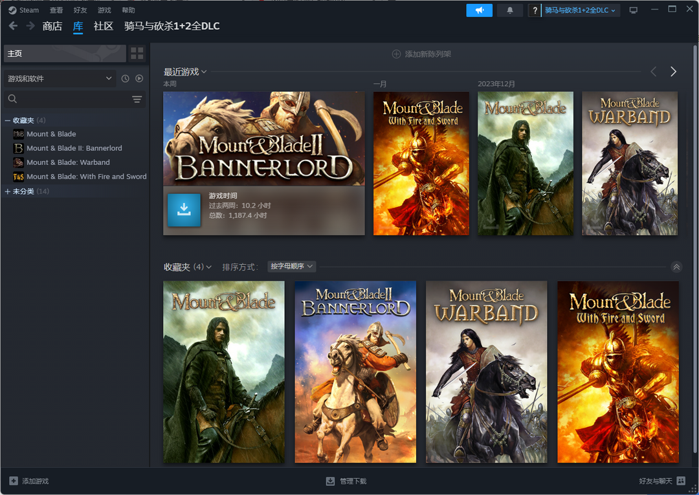The width and height of the screenshot is (699, 495).
Task: Open advanced filter options icon
Action: 137,99
